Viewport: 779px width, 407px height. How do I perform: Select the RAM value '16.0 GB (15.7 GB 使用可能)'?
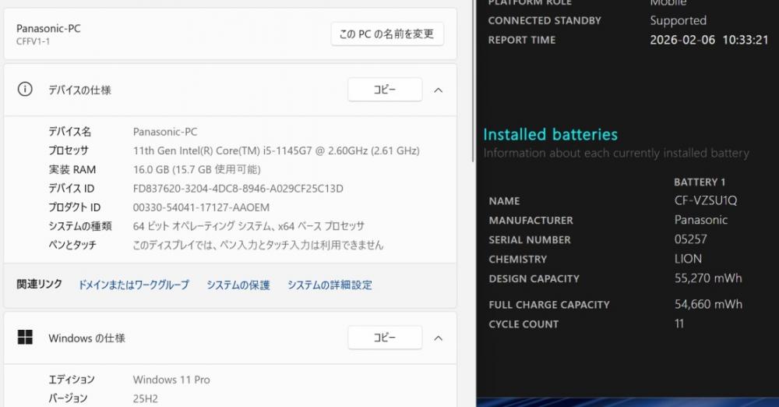tap(197, 169)
